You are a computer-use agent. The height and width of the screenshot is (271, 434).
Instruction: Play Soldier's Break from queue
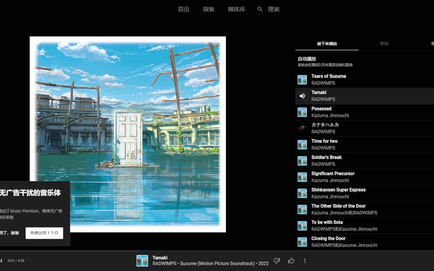pos(364,161)
